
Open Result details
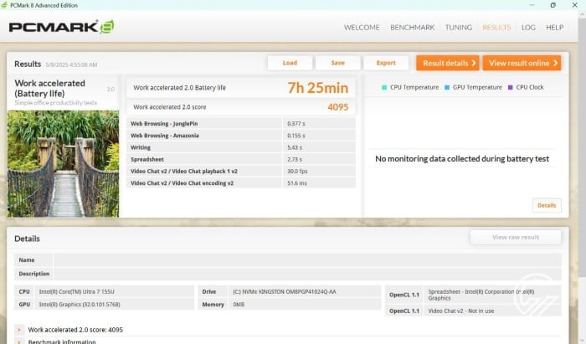[x=448, y=63]
